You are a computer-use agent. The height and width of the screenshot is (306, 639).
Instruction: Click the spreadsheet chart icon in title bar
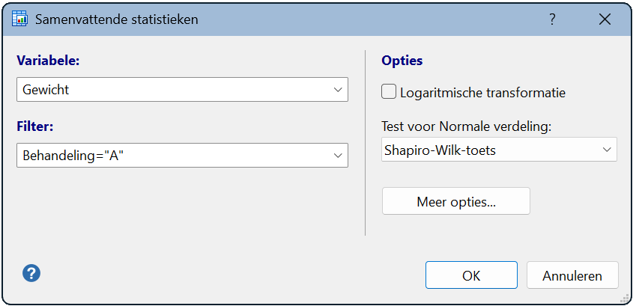tap(19, 19)
